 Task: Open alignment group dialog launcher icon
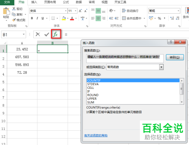(145, 26)
